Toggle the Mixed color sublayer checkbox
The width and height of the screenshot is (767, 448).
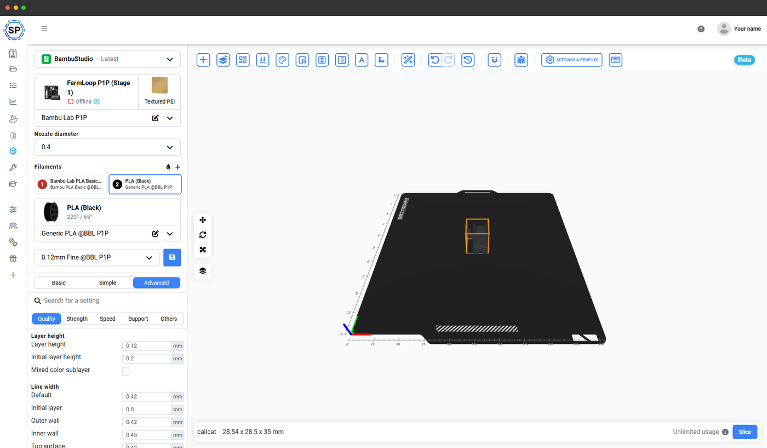point(126,371)
